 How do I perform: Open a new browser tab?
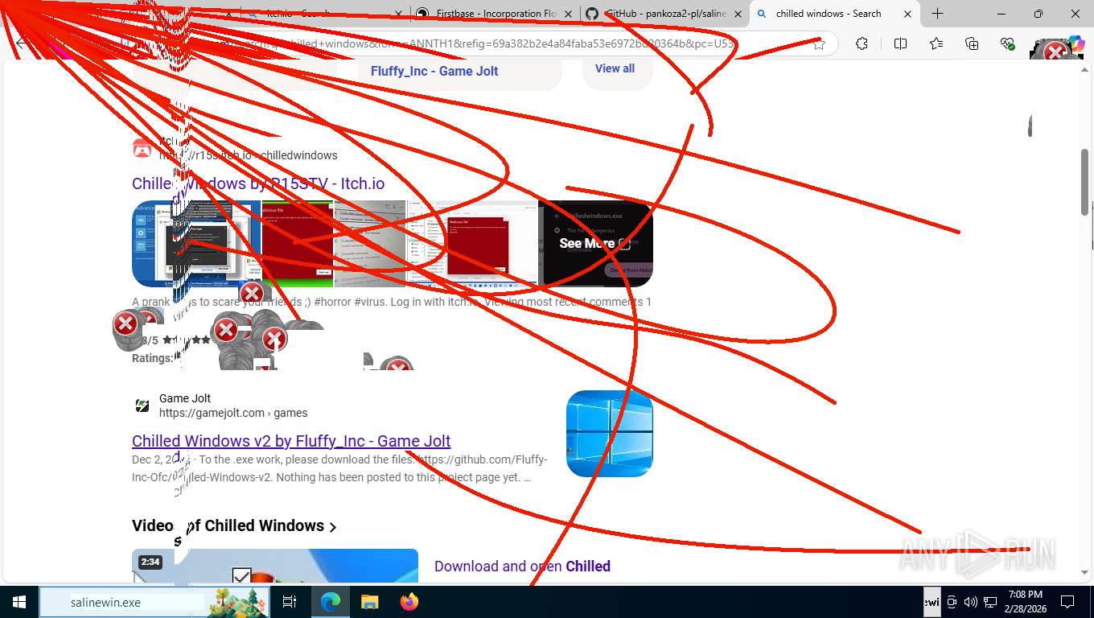(x=937, y=14)
